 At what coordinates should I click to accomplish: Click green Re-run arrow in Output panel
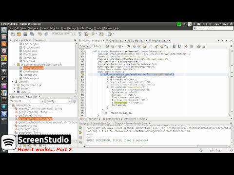(80, 128)
